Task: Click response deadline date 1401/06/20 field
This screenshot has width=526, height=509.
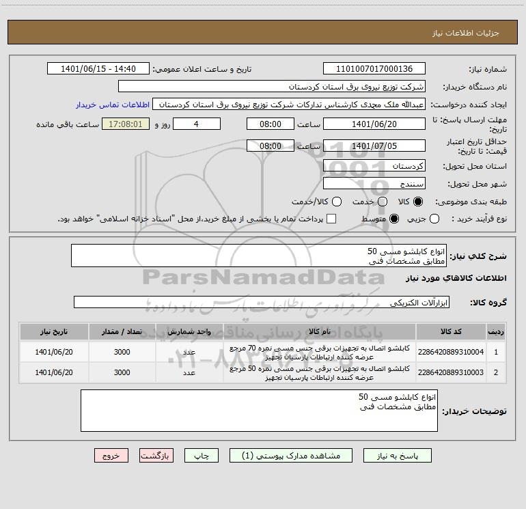Action: click(374, 124)
